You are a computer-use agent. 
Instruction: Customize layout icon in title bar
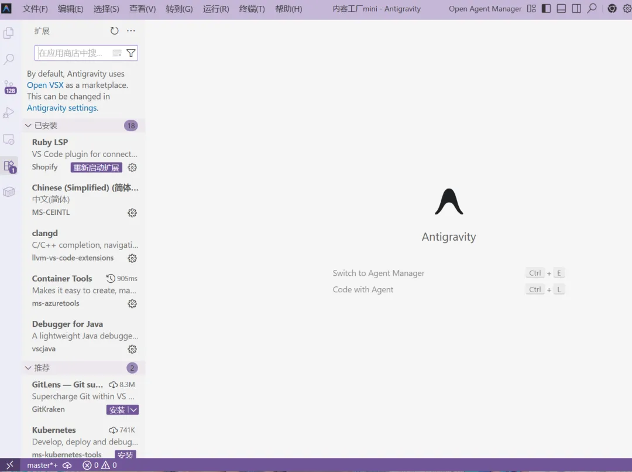click(531, 8)
